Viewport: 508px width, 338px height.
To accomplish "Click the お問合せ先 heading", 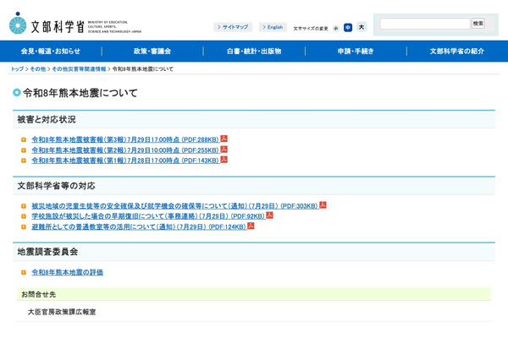I will pyautogui.click(x=39, y=294).
